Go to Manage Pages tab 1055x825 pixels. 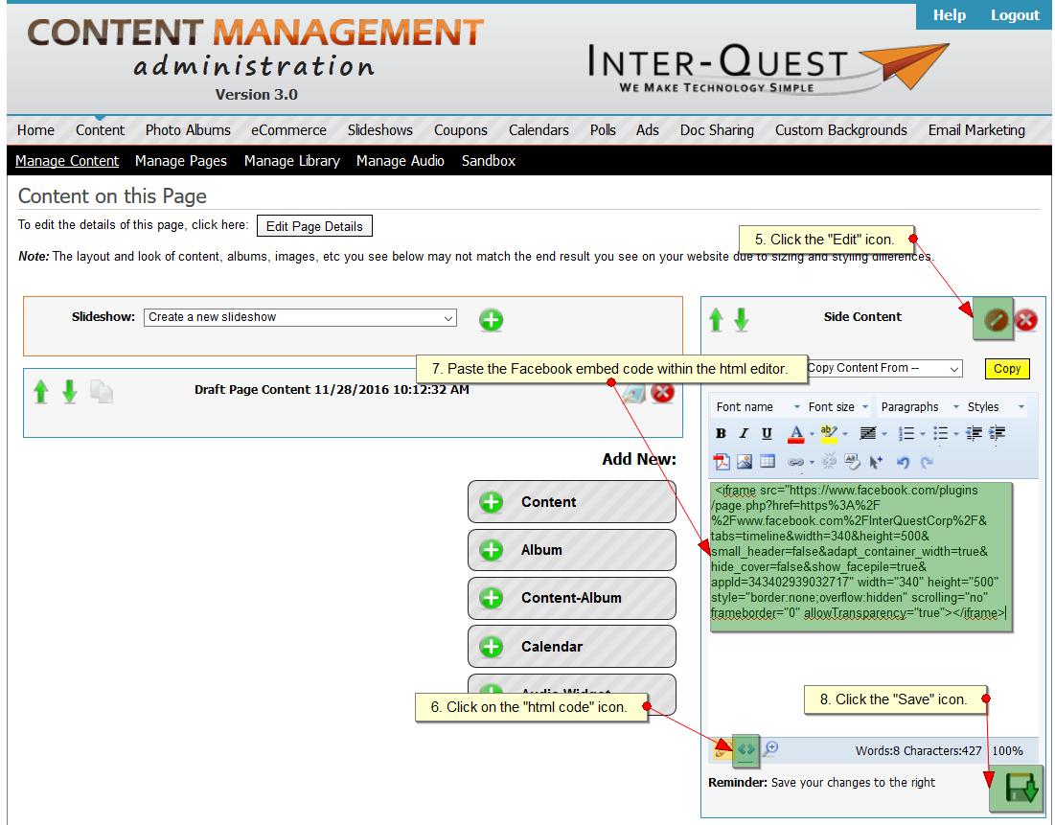[x=181, y=161]
